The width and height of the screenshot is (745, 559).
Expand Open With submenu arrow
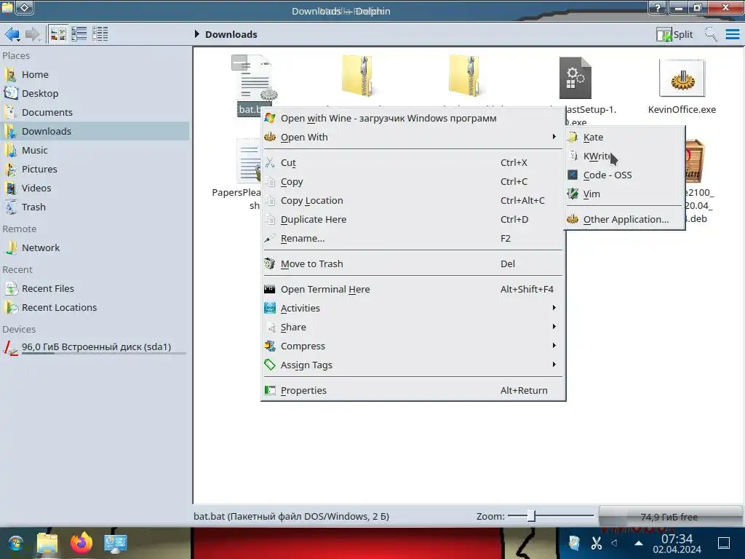click(554, 137)
